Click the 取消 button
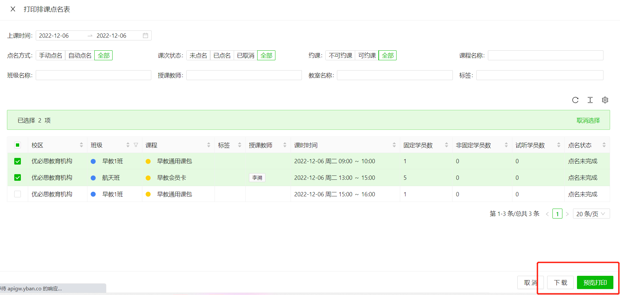Image resolution: width=620 pixels, height=295 pixels. click(531, 282)
